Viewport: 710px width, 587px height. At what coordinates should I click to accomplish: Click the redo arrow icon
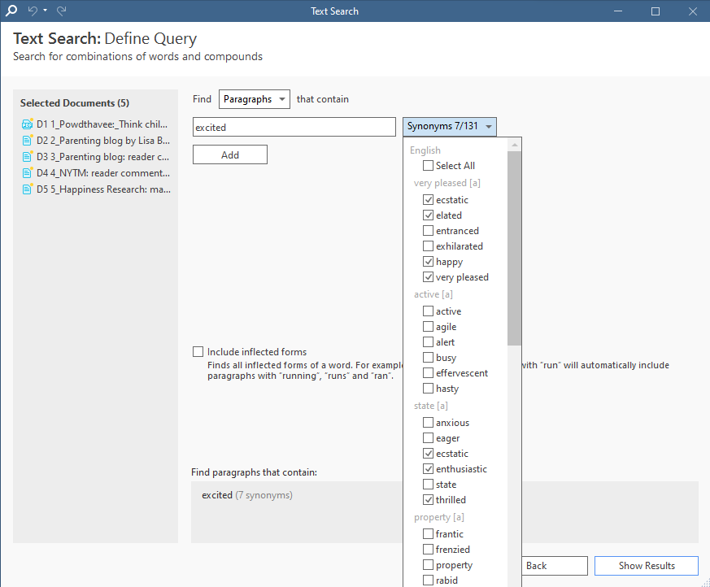pyautogui.click(x=62, y=11)
